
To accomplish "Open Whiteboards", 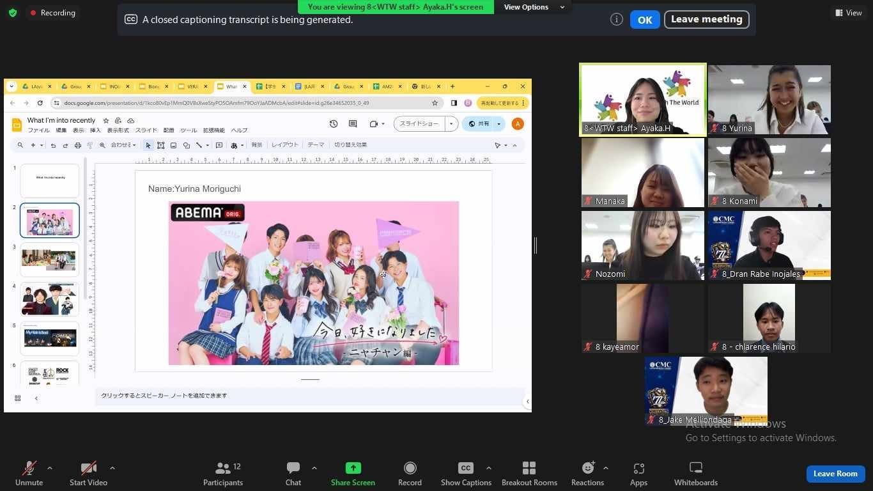I will click(x=696, y=473).
